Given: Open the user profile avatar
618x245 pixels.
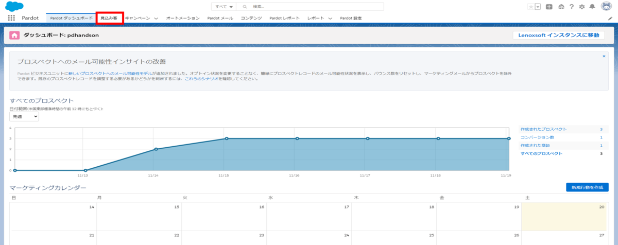Looking at the screenshot, I should pos(606,7).
